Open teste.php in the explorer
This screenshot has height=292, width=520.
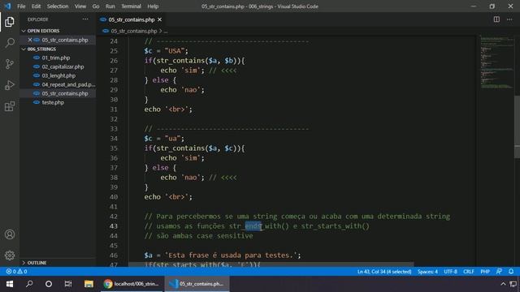click(x=53, y=102)
